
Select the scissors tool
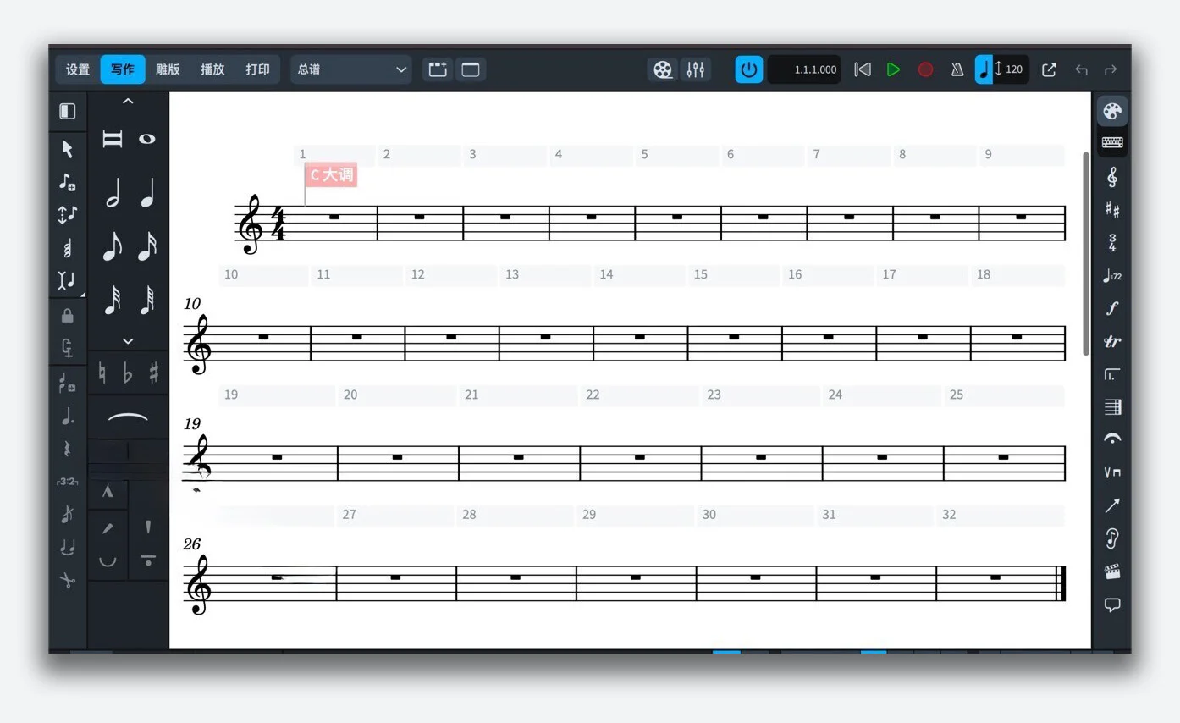[67, 580]
